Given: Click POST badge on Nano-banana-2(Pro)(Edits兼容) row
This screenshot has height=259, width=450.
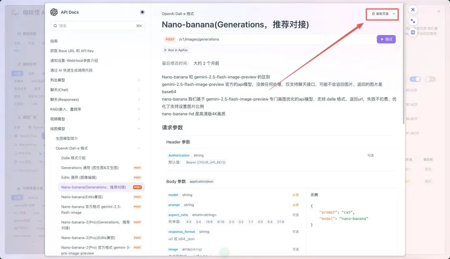Looking at the screenshot, I should coord(137,238).
